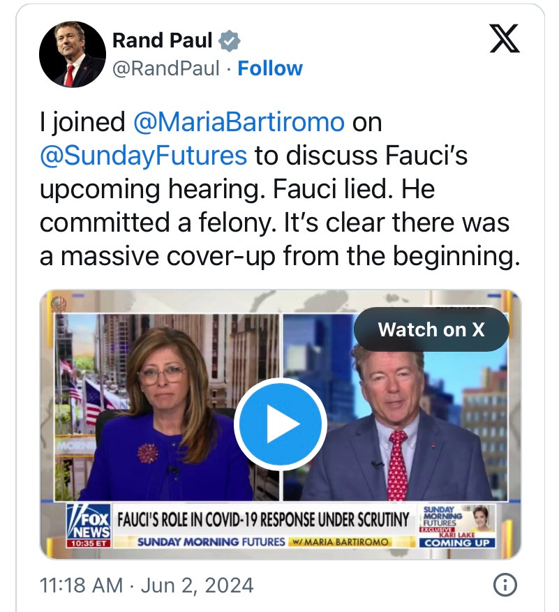
Task: Click the tweet body text
Action: pos(280,189)
